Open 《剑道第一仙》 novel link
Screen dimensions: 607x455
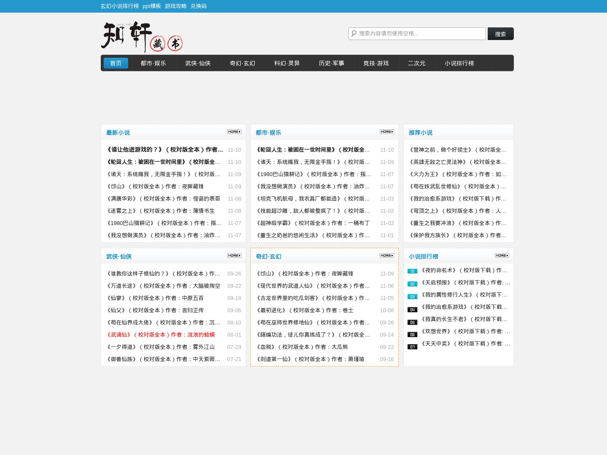310,359
